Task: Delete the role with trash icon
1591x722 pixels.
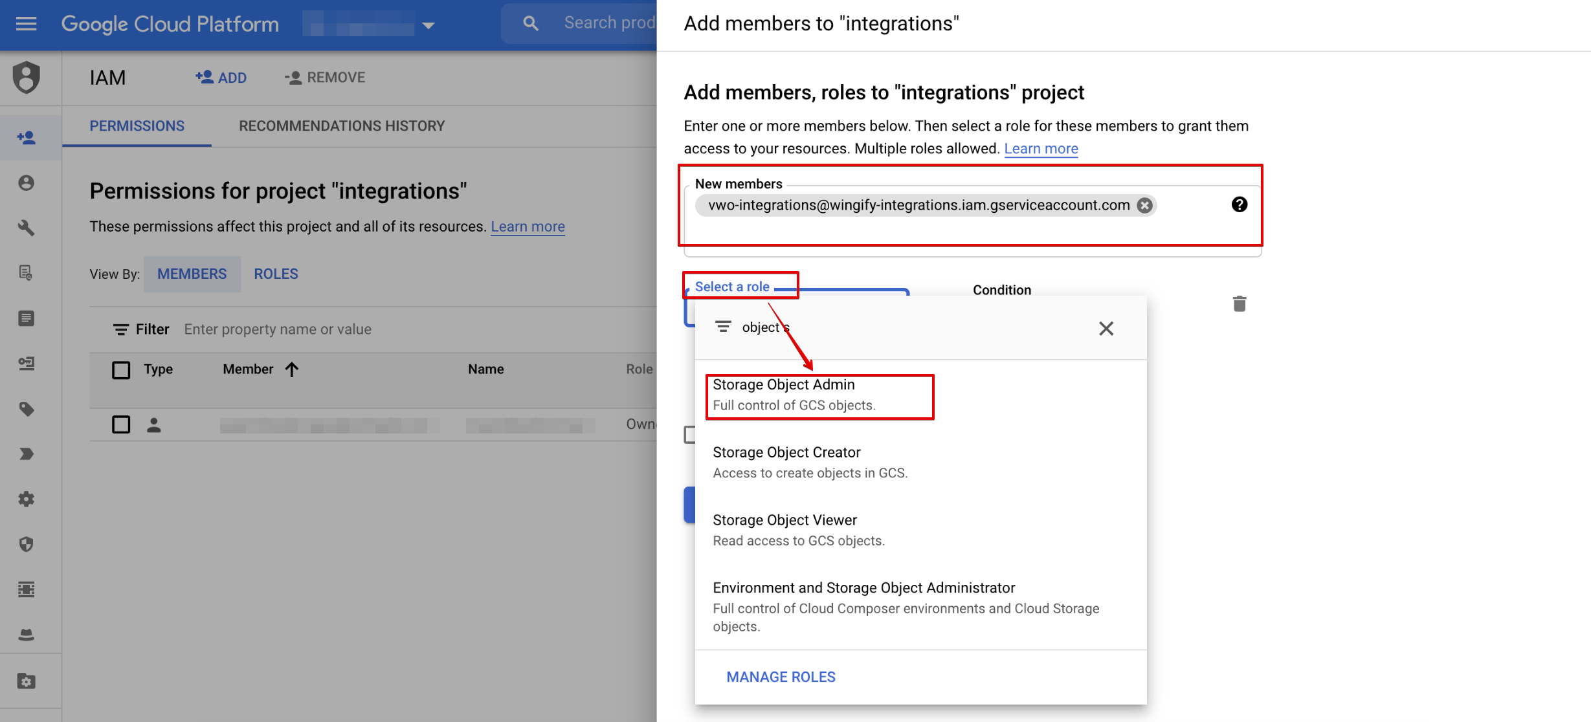Action: (x=1240, y=303)
